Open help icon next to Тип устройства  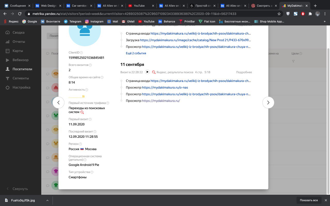click(x=92, y=172)
